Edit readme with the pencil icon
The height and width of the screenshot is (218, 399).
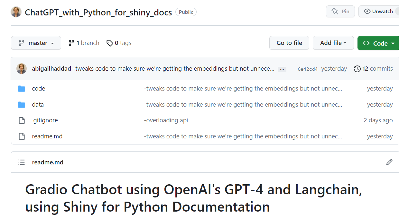point(389,162)
